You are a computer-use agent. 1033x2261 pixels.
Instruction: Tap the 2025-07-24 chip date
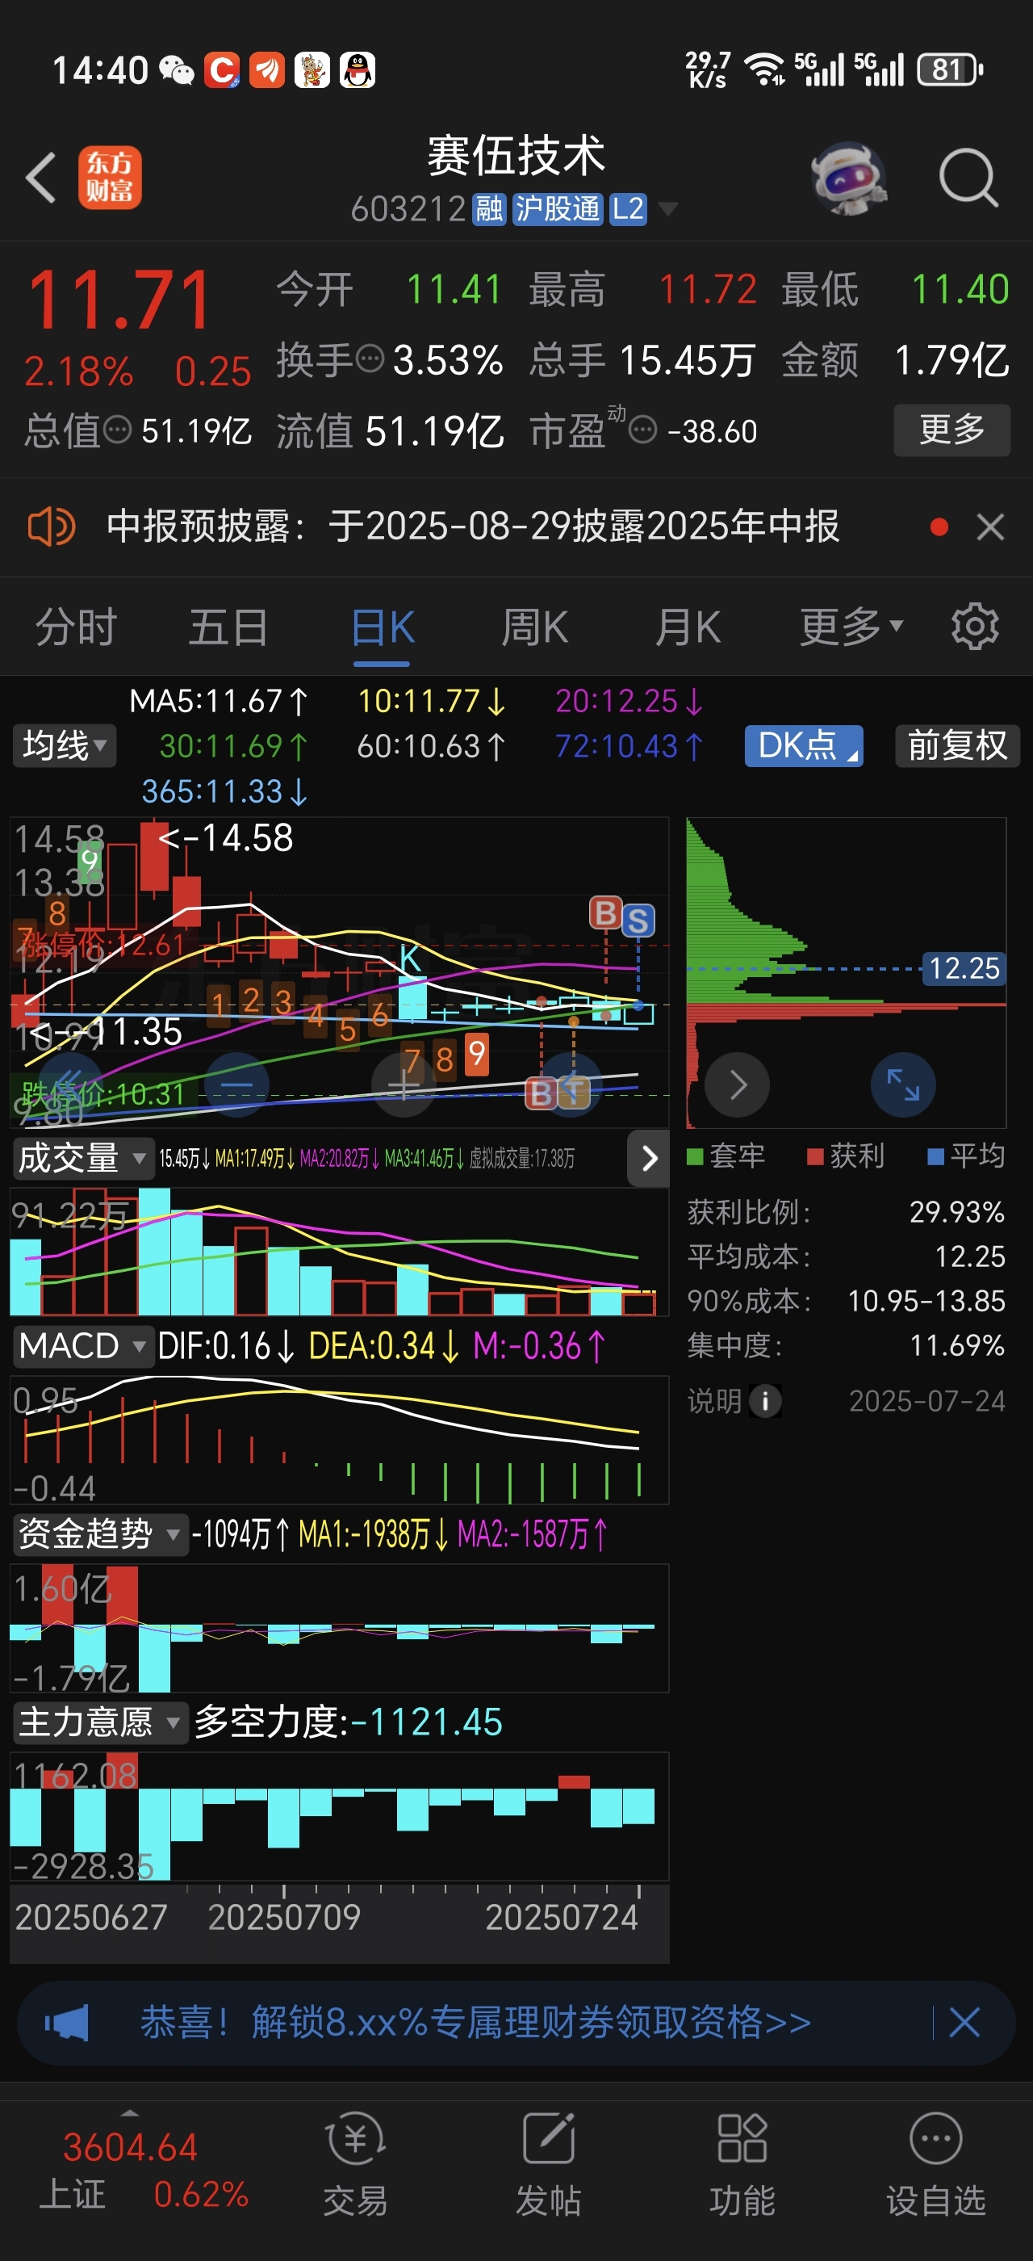coord(927,1401)
